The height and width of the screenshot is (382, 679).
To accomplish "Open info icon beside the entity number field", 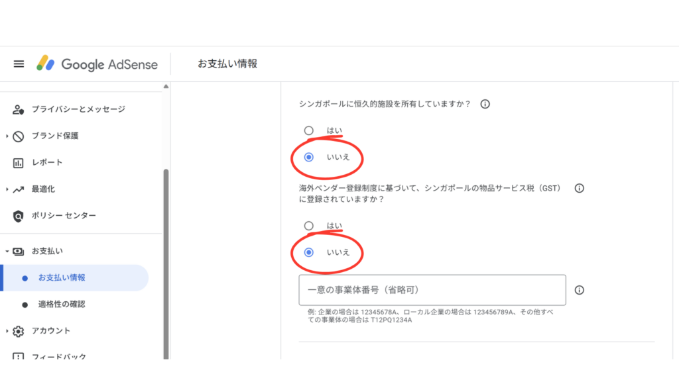I will point(580,290).
